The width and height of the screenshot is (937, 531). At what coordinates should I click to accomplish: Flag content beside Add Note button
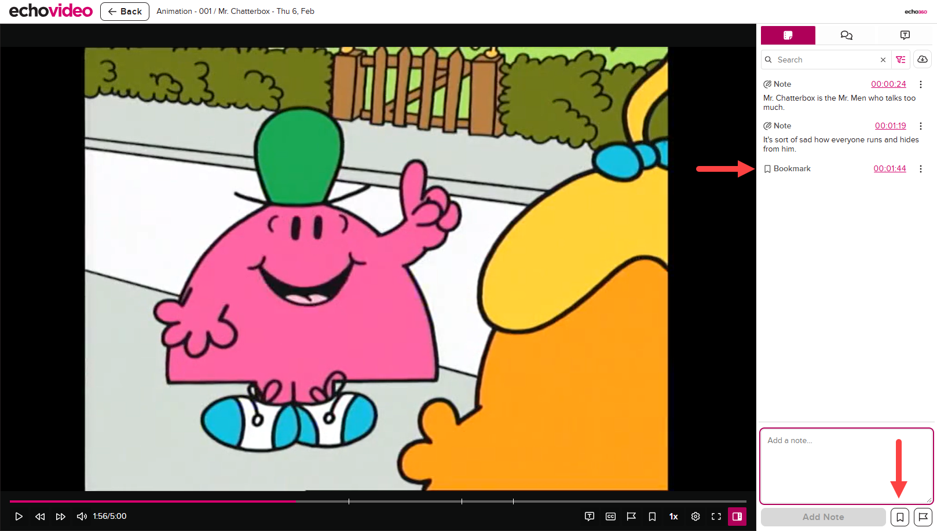tap(923, 517)
